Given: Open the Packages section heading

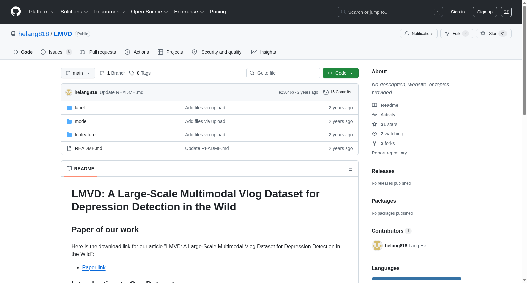Looking at the screenshot, I should point(384,201).
